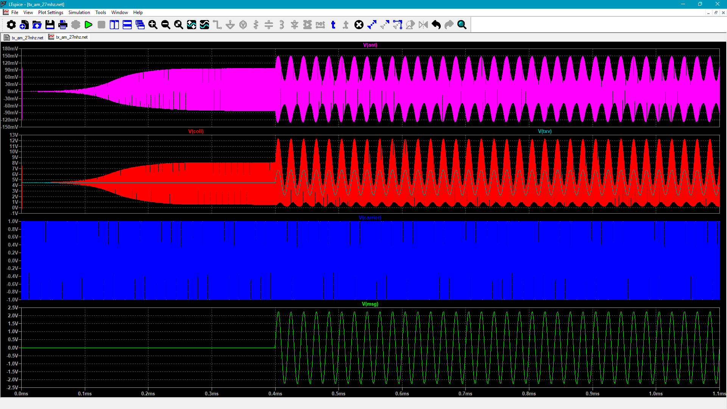The height and width of the screenshot is (409, 727).
Task: Click the pick visible traces icon
Action: (x=204, y=25)
